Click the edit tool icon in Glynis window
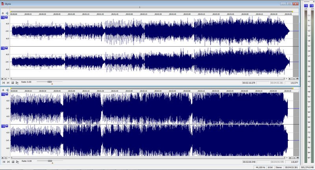 coord(7,13)
